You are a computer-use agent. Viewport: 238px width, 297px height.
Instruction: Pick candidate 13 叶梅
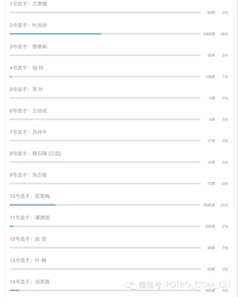point(28,261)
